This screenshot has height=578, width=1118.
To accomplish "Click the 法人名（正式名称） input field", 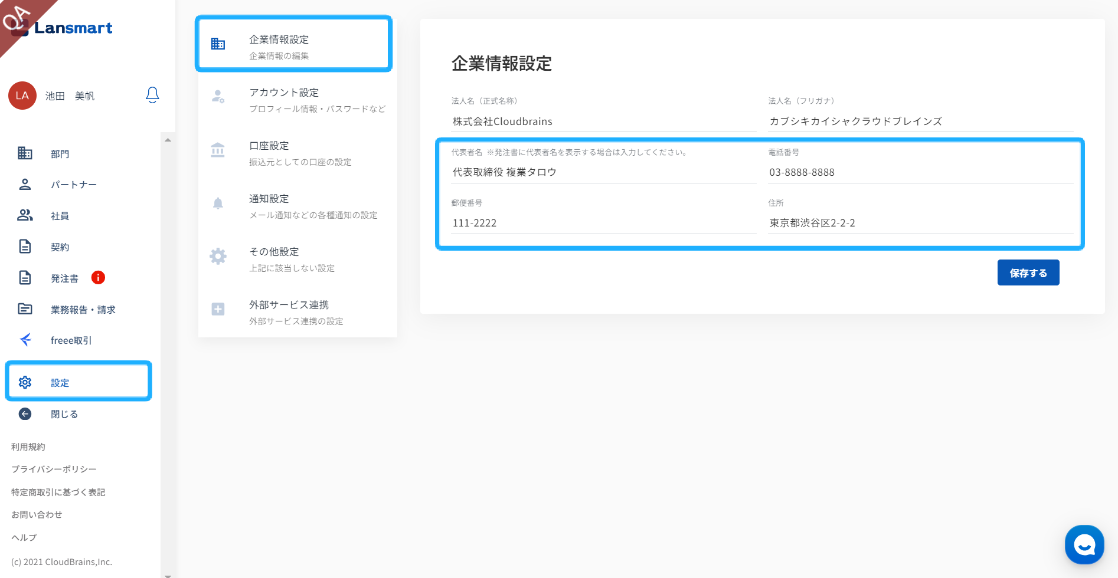I will click(603, 121).
